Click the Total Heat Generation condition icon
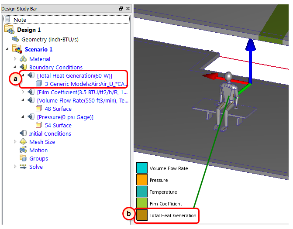 [x=31, y=75]
